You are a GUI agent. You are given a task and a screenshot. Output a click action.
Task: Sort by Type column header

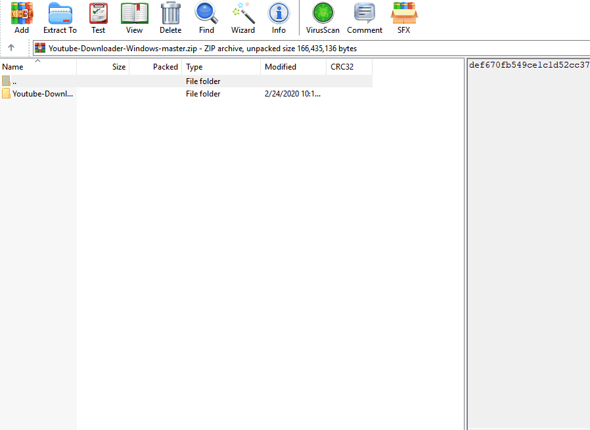221,67
